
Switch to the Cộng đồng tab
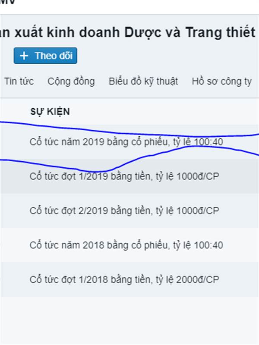point(71,82)
